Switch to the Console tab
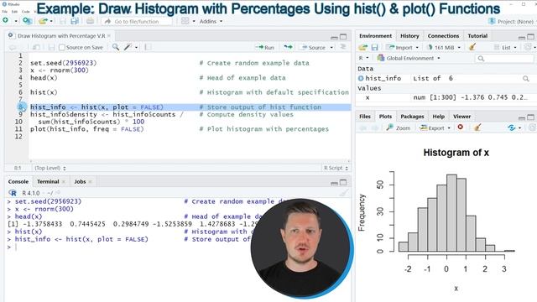Viewport: 537px width, 302px height. (x=18, y=181)
